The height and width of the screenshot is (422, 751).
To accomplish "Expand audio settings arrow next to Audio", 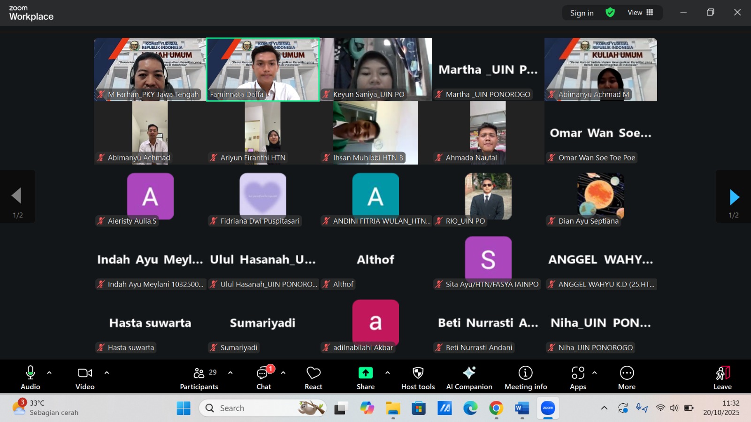I will click(x=49, y=373).
